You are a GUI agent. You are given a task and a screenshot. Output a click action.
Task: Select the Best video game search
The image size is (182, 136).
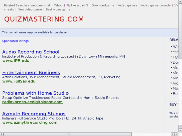tap(58, 9)
